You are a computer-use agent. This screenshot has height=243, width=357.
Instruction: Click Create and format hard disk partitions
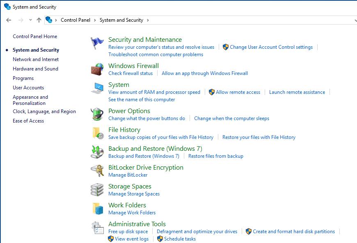click(x=294, y=232)
